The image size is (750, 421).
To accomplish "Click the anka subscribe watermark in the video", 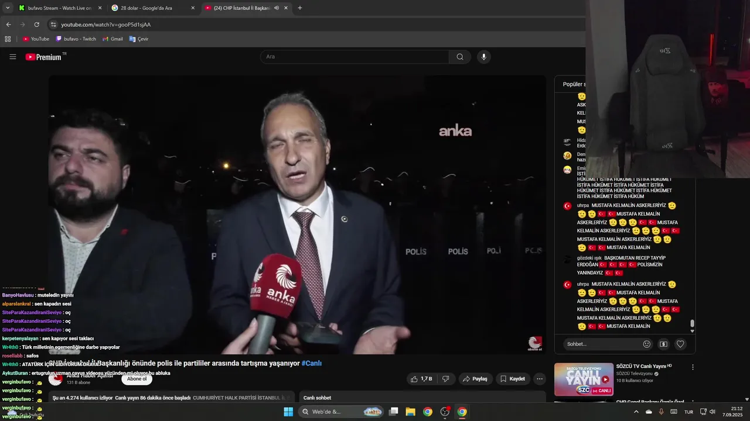I will [x=535, y=343].
